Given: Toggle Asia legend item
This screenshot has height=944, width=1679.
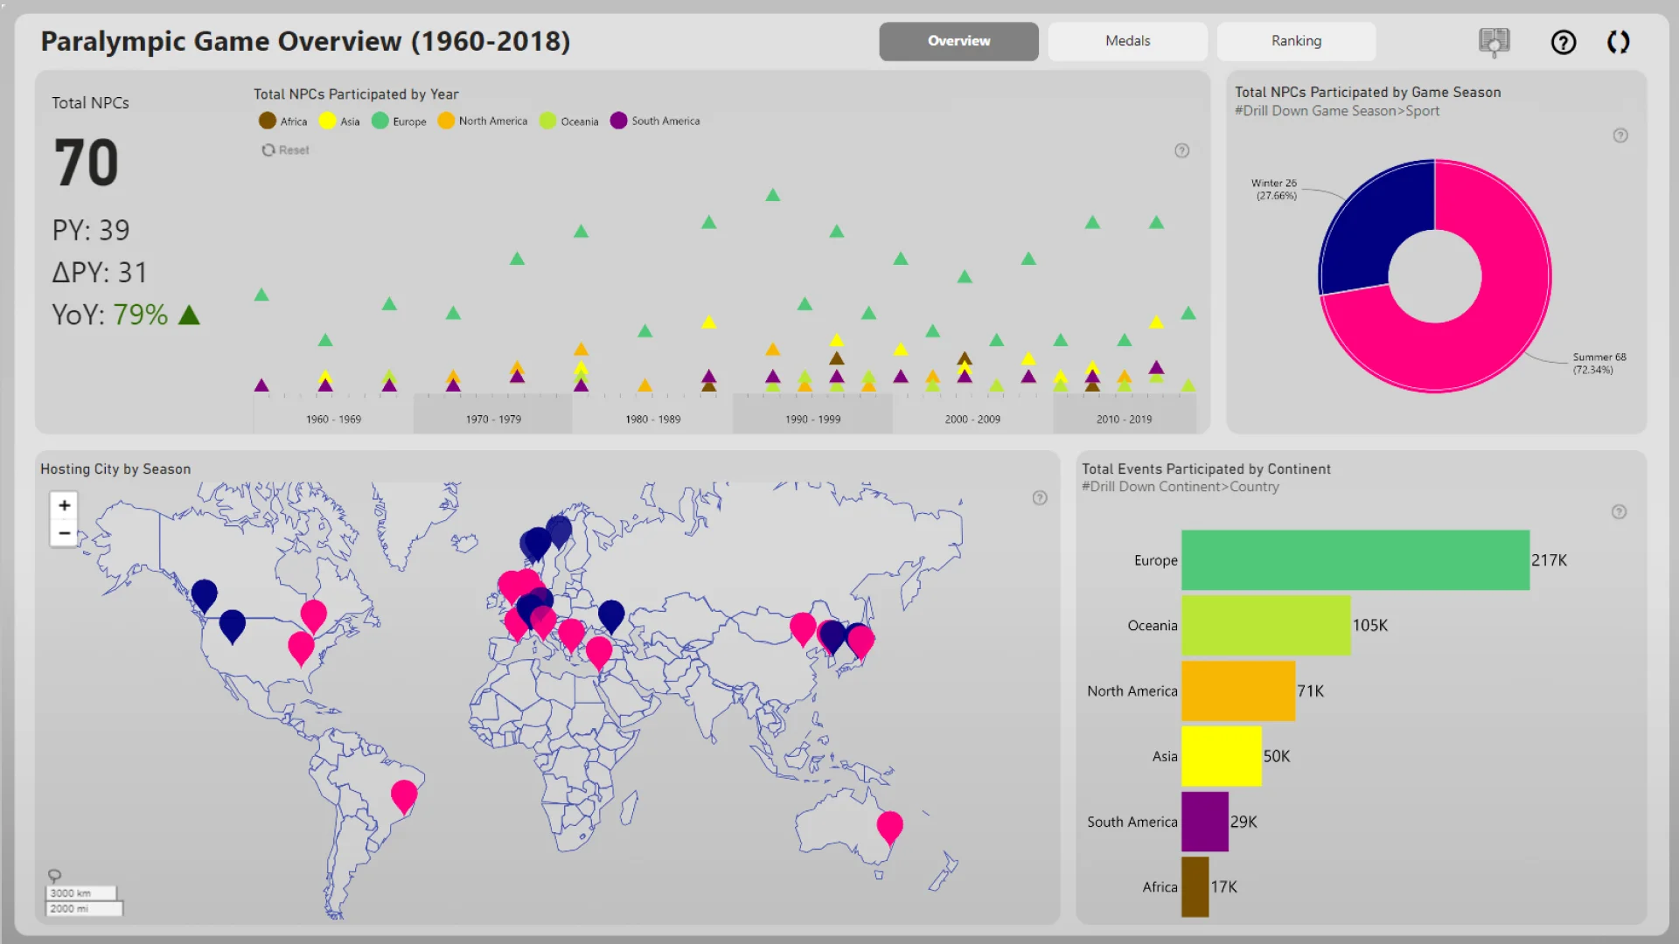Looking at the screenshot, I should coord(339,121).
